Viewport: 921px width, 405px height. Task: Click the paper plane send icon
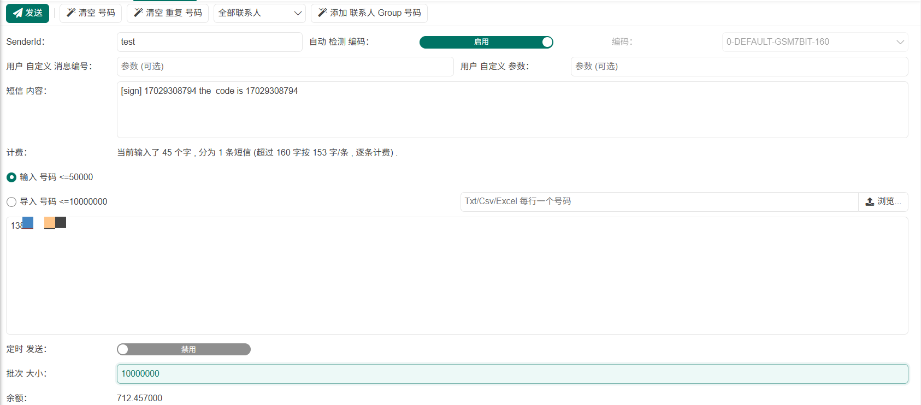click(x=17, y=13)
